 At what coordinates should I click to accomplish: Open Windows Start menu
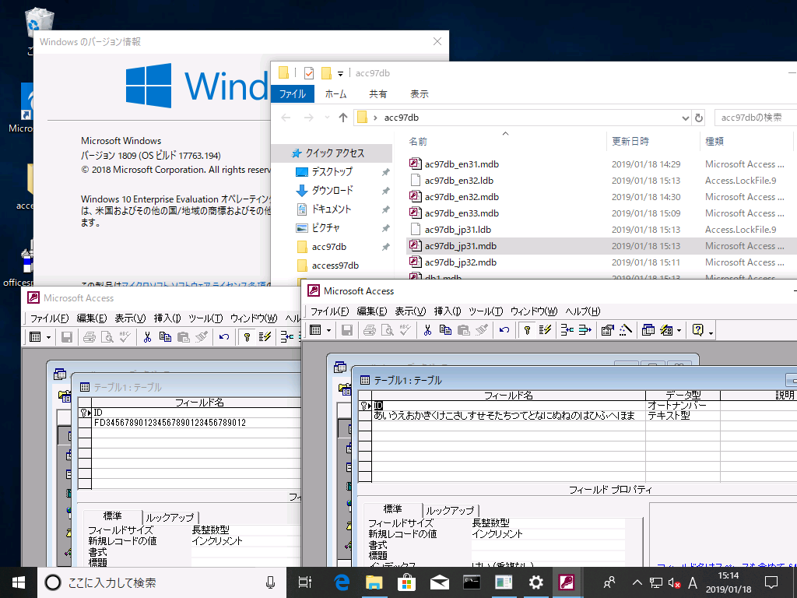coord(19,582)
